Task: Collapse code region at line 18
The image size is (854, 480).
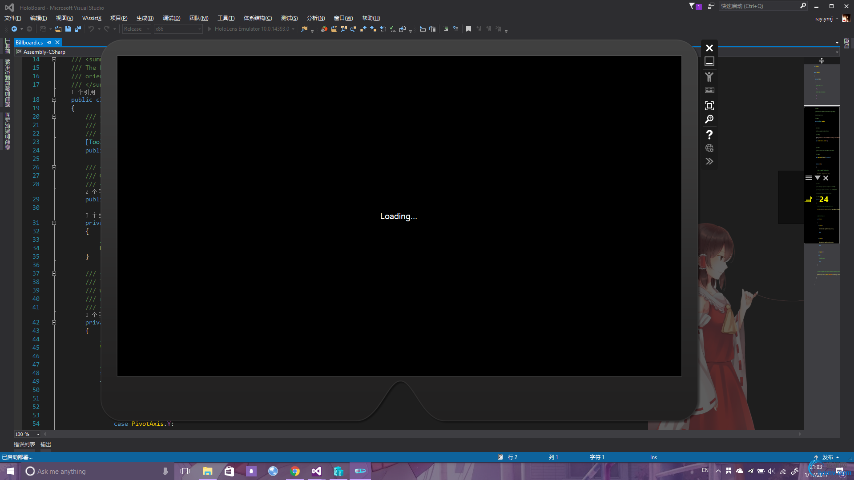Action: tap(54, 100)
